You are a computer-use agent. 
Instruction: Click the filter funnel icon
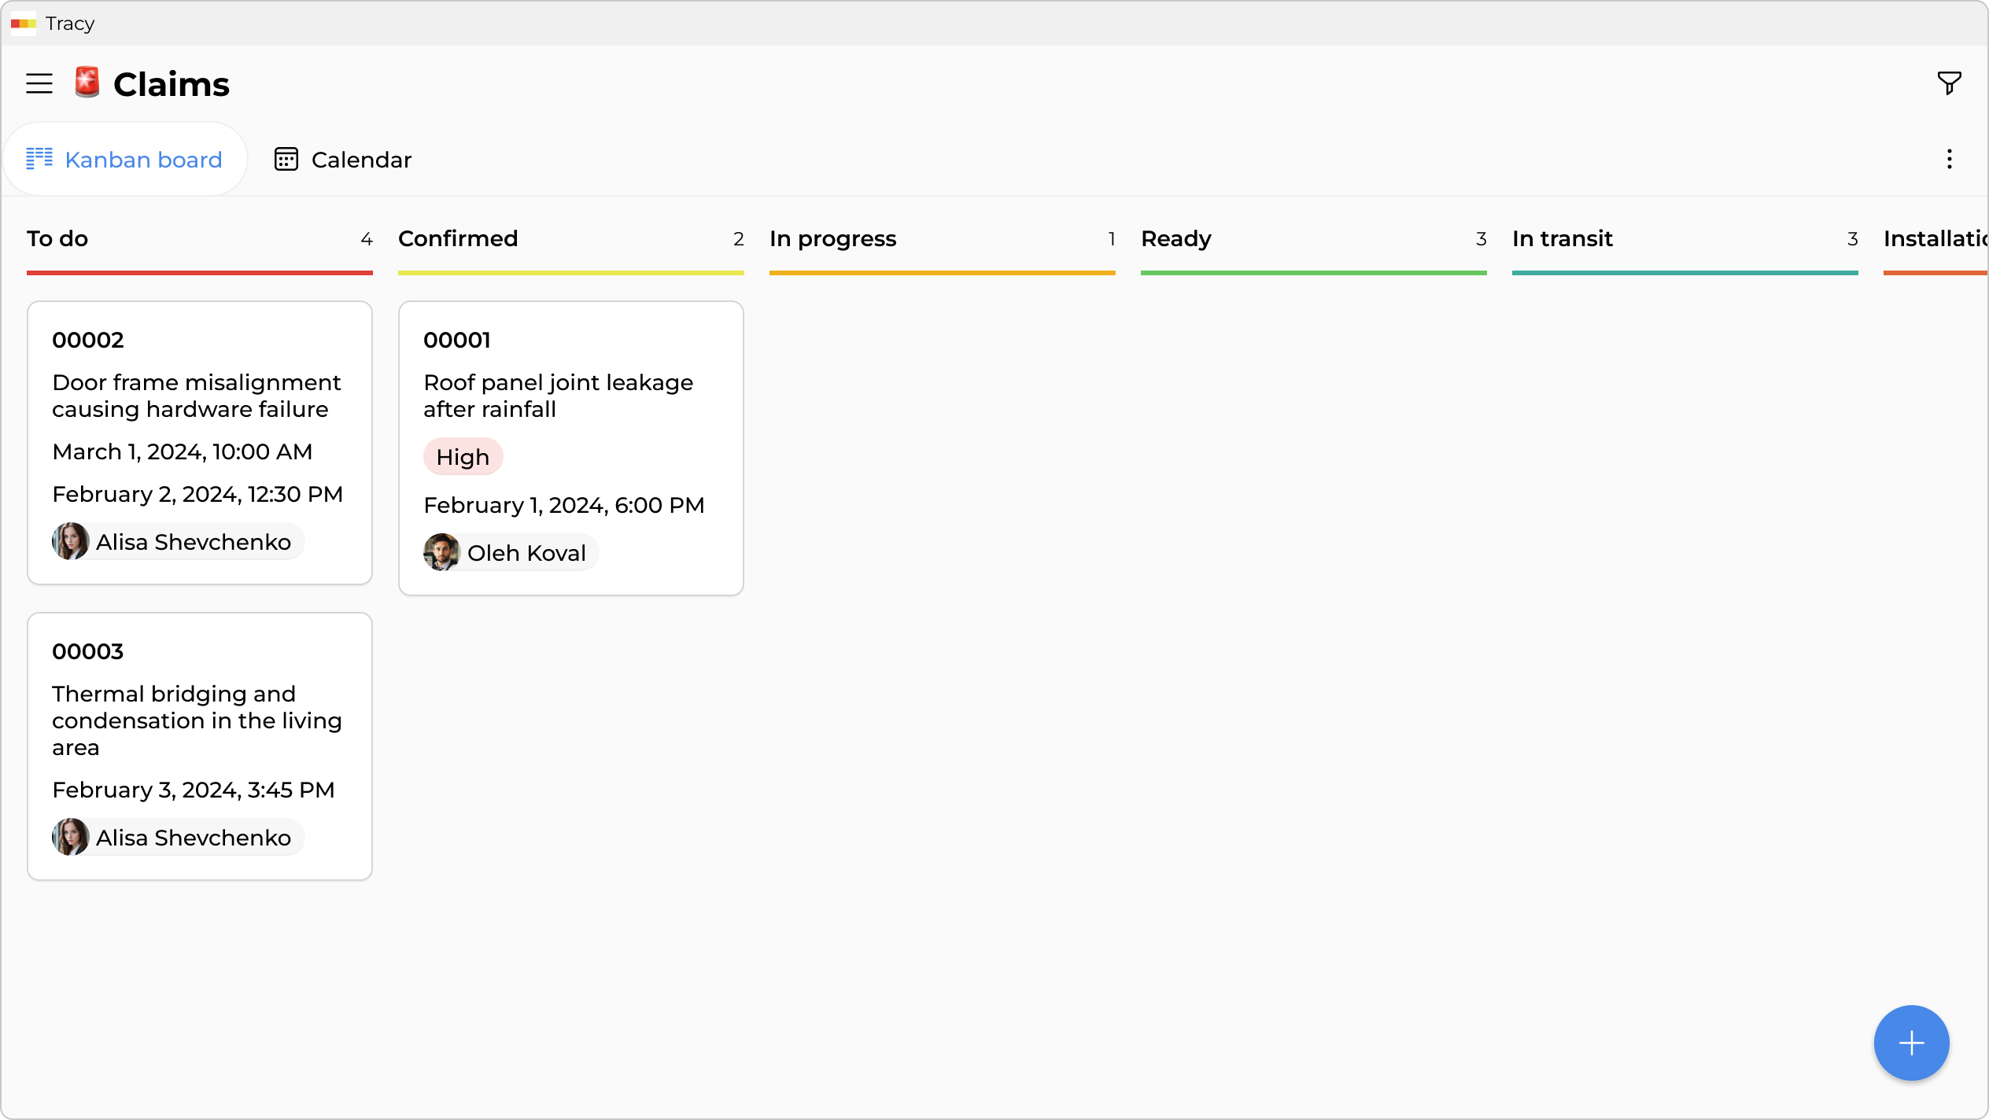click(1949, 83)
